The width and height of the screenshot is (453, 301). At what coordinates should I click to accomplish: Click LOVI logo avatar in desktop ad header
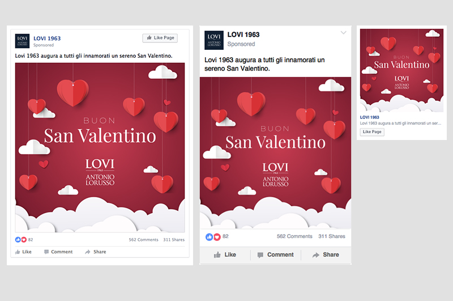pyautogui.click(x=22, y=41)
